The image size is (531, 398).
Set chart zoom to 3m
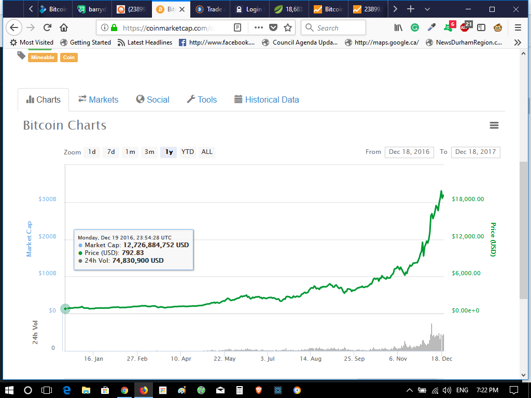pyautogui.click(x=149, y=152)
